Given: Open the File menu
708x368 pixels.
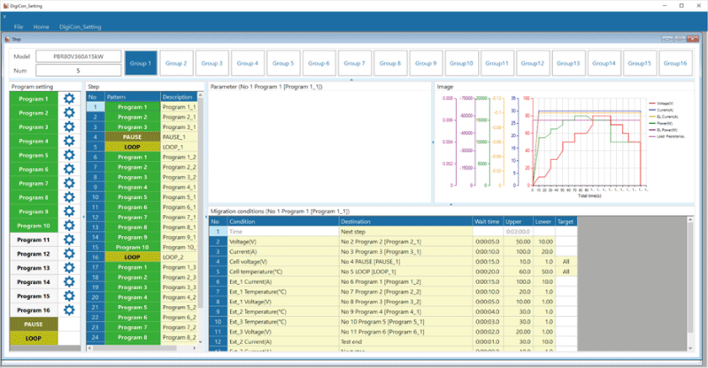Looking at the screenshot, I should click(19, 27).
